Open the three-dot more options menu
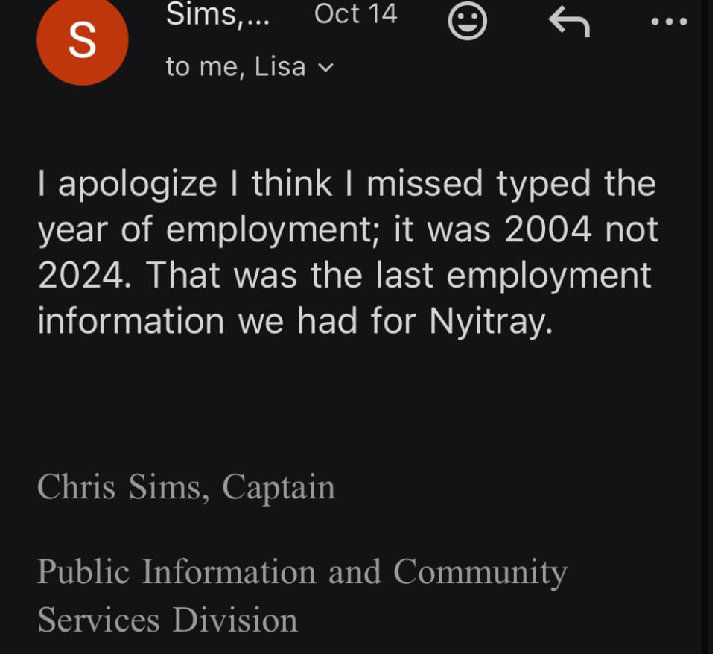Image resolution: width=715 pixels, height=654 pixels. coord(669,22)
